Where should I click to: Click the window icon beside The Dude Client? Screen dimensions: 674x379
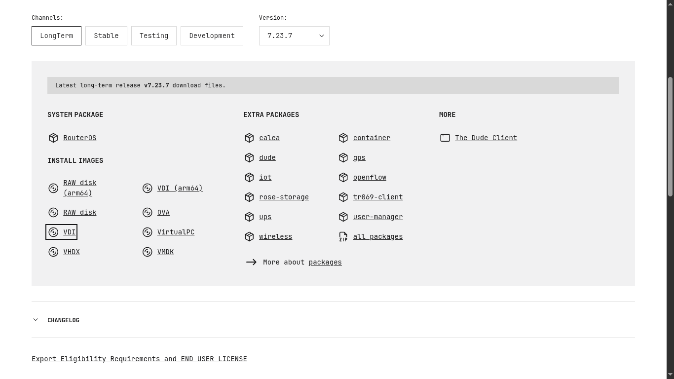pyautogui.click(x=445, y=138)
